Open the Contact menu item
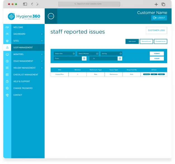Image resolution: width=175 pixels, height=164 pixels. click(x=18, y=95)
